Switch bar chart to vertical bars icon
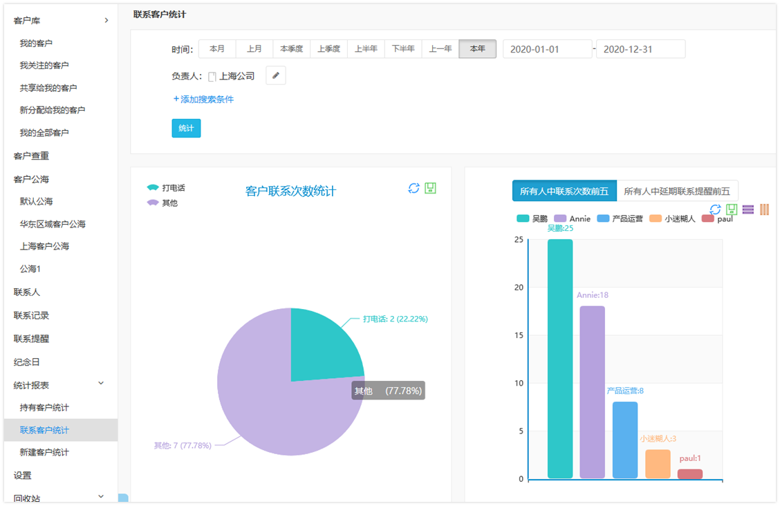This screenshot has height=506, width=780. click(764, 209)
